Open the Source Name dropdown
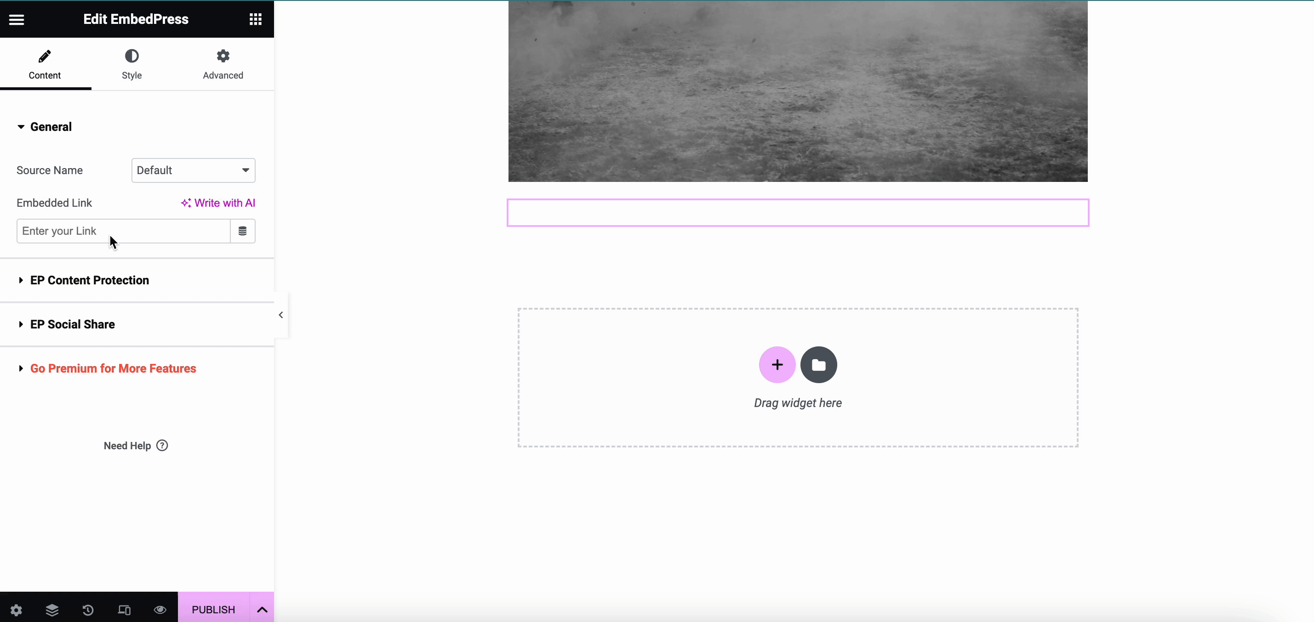 [193, 170]
